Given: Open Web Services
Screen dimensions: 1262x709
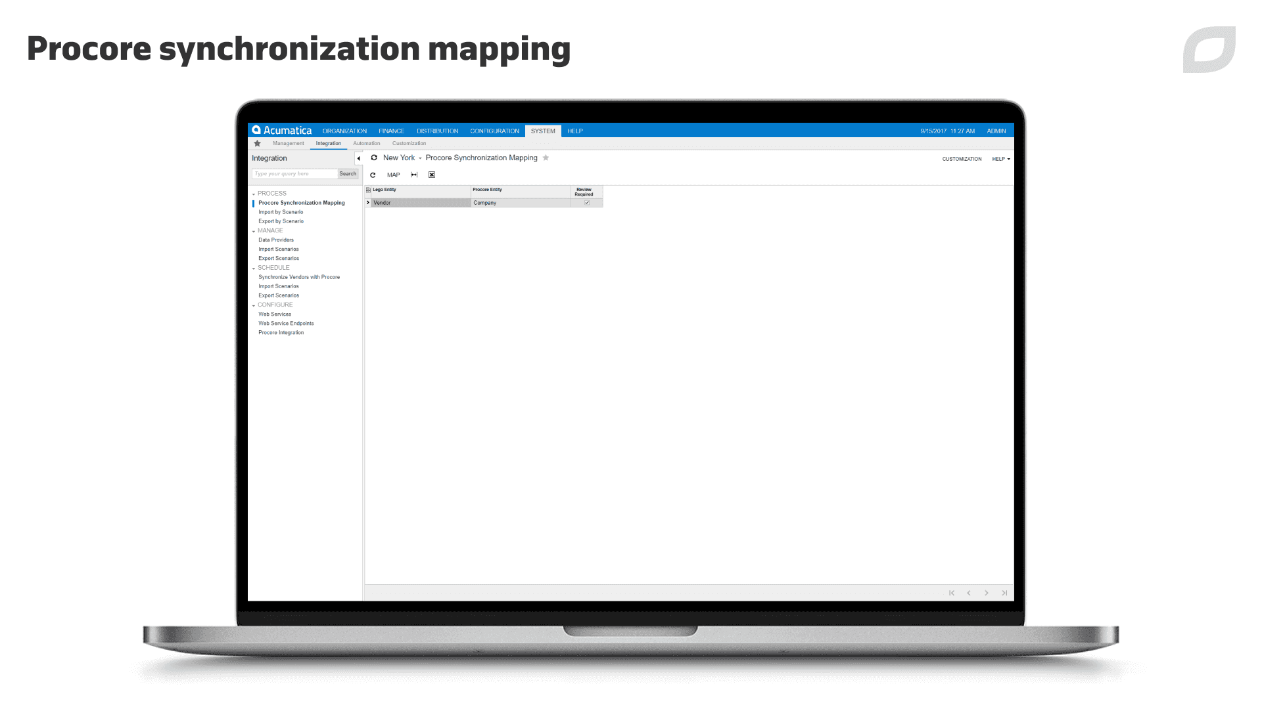Looking at the screenshot, I should point(275,314).
